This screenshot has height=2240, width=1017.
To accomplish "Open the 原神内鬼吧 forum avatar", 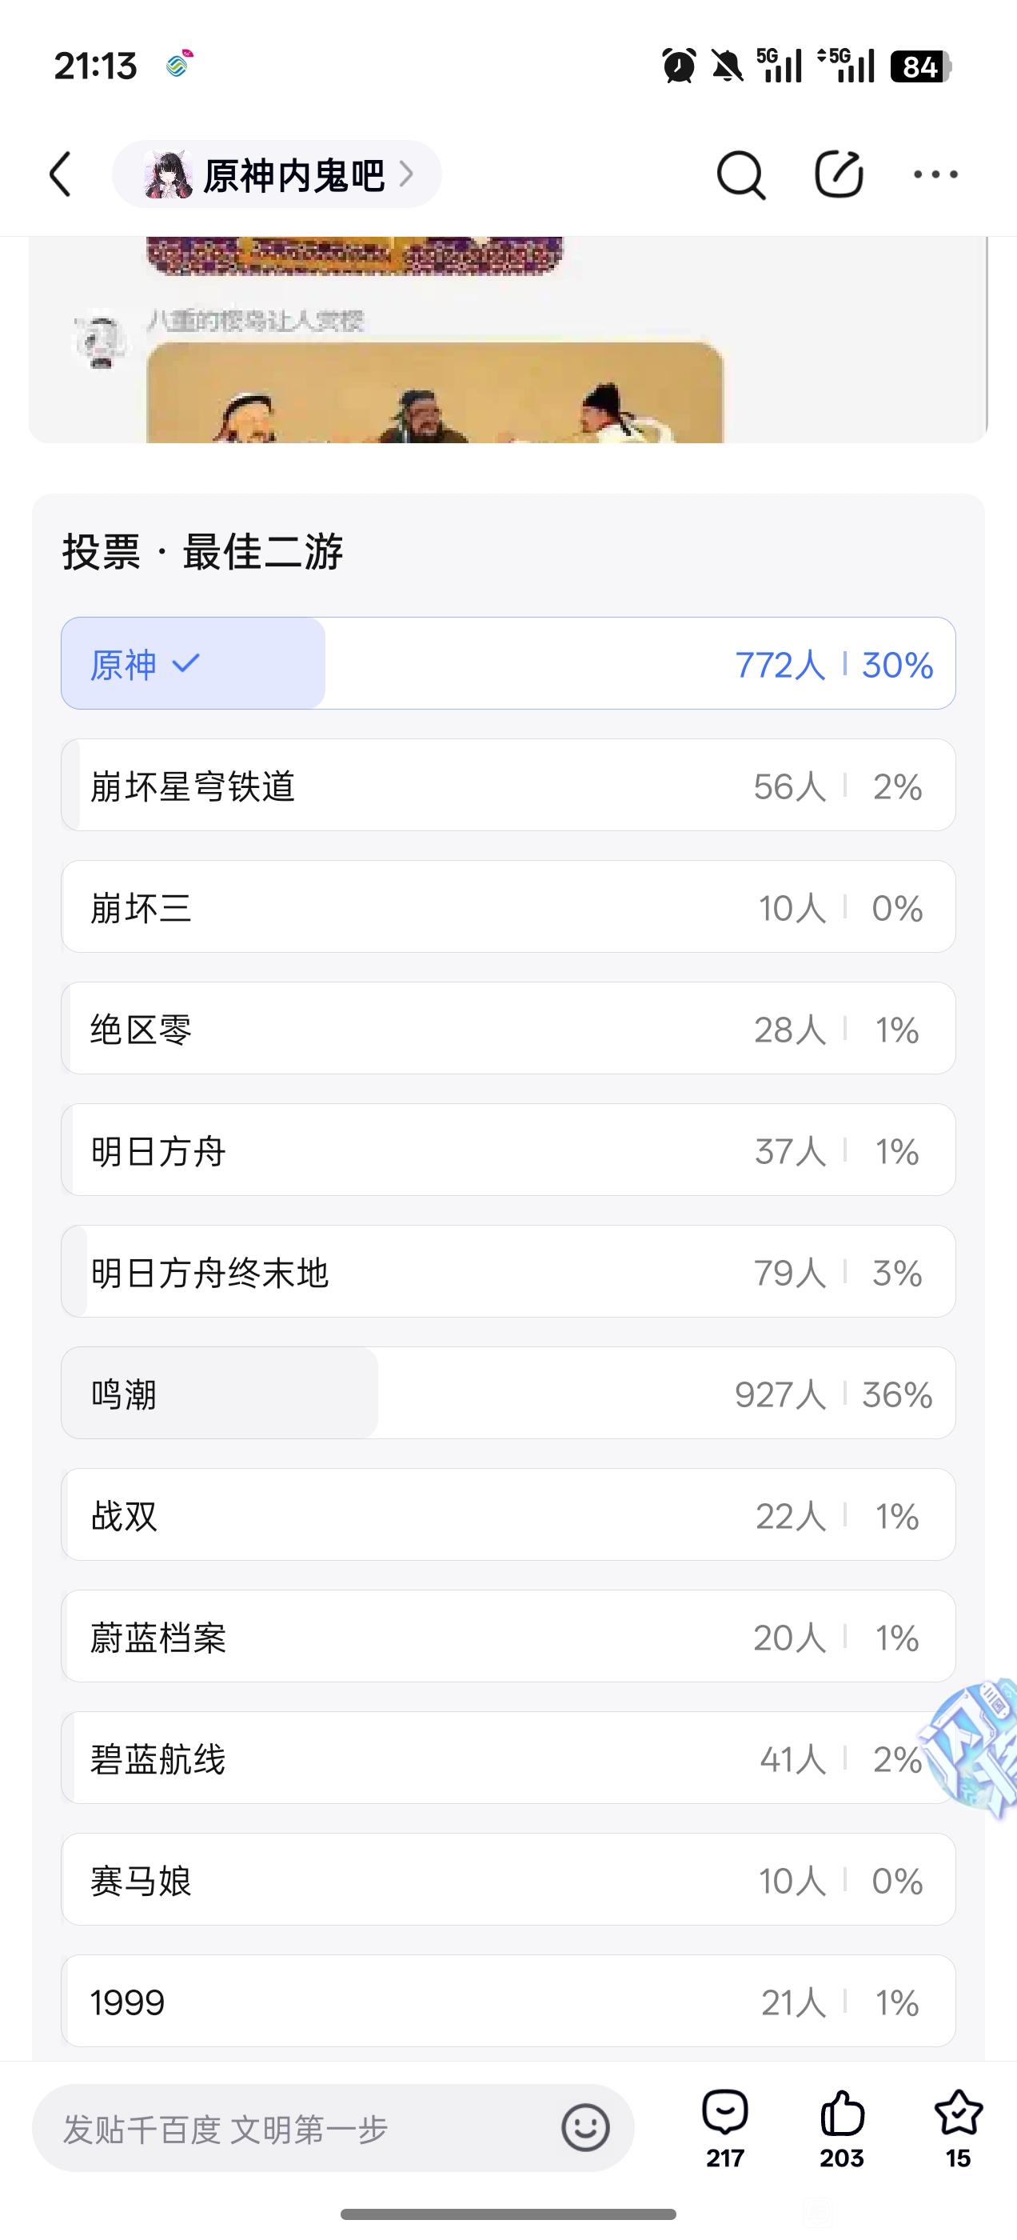I will 169,174.
